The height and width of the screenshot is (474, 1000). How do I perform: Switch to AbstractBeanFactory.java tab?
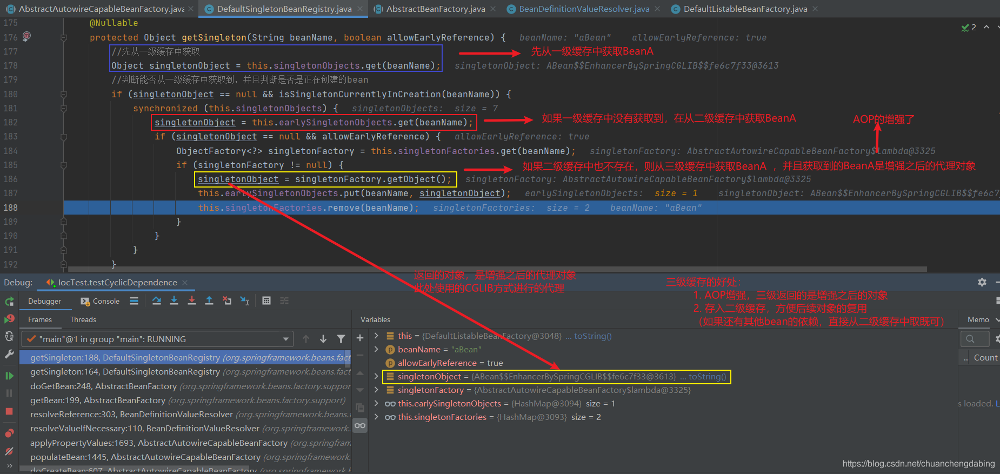435,9
